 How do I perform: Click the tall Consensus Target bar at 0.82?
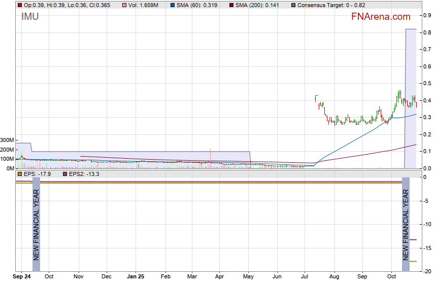point(411,96)
